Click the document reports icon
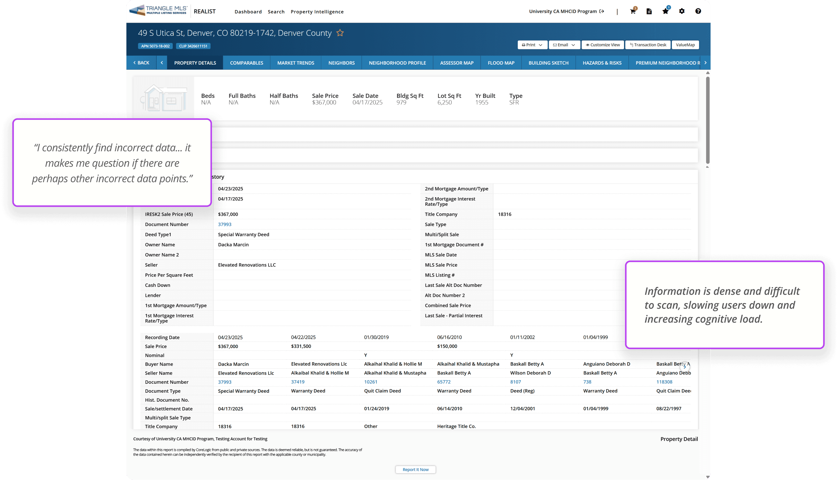 tap(649, 11)
